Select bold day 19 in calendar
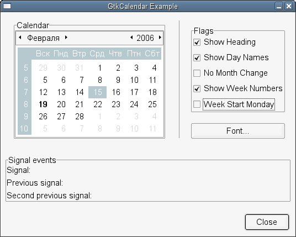Viewport: 296px width, 237px height. [x=43, y=104]
